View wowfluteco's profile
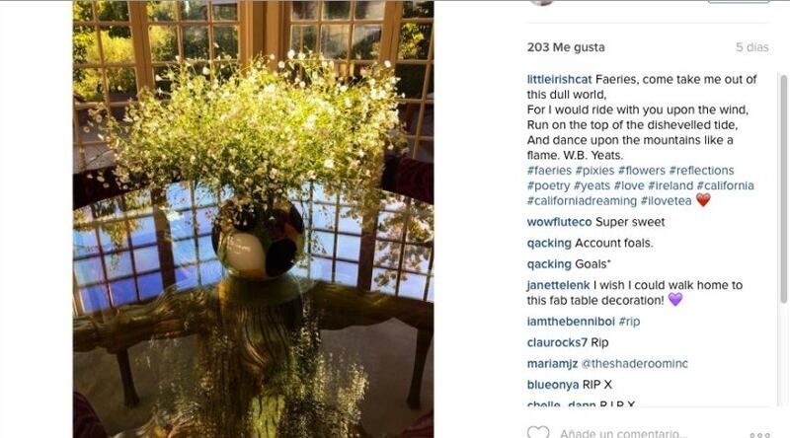The width and height of the screenshot is (790, 438). pos(559,222)
